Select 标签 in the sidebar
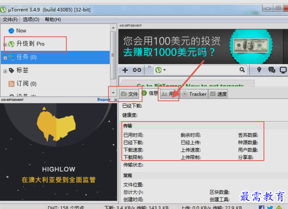The width and height of the screenshot is (288, 209). tap(22, 70)
